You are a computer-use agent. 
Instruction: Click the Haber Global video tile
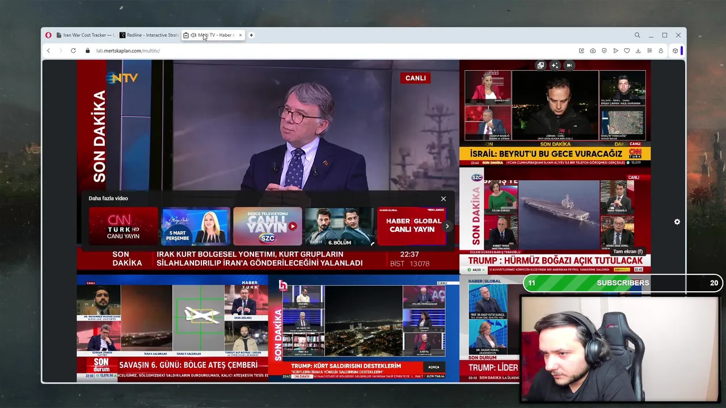[491, 328]
